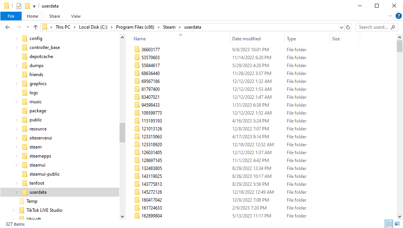Viewport: 404px width, 228px height.
Task: Click the Up one level arrow
Action: 36,27
